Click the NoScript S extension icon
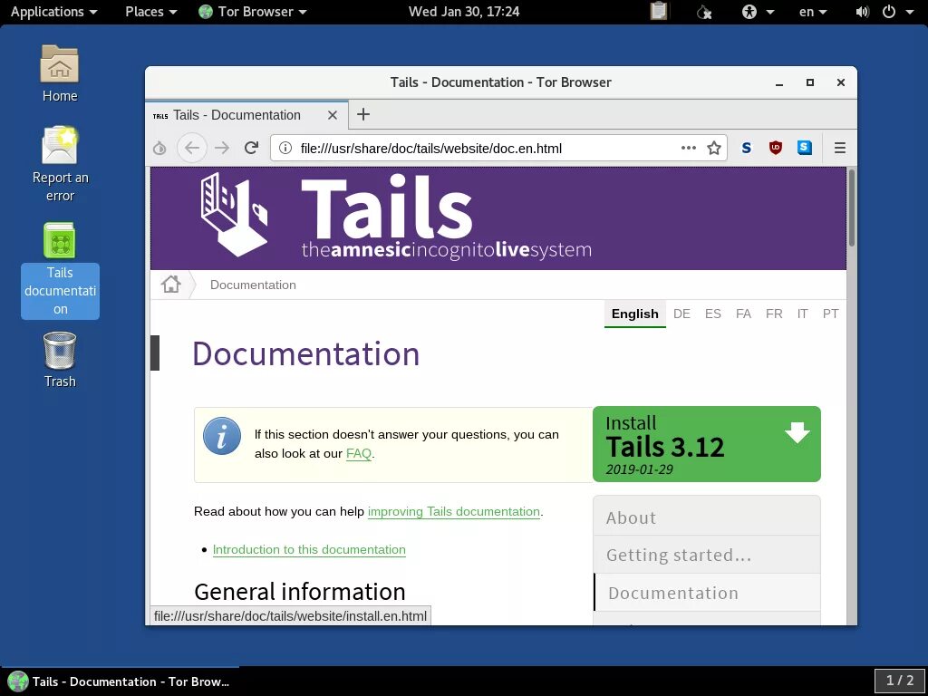This screenshot has height=696, width=928. (x=747, y=148)
